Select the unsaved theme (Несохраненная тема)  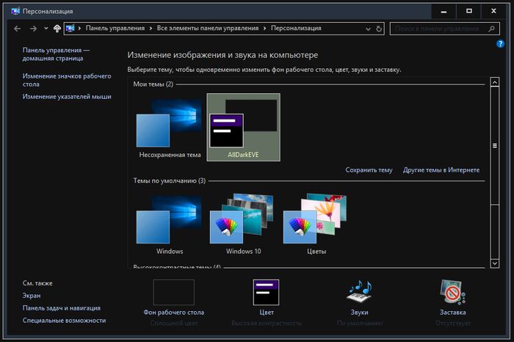point(169,125)
